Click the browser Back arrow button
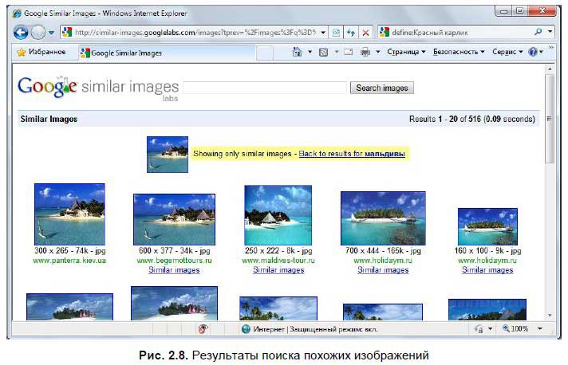 (x=22, y=32)
